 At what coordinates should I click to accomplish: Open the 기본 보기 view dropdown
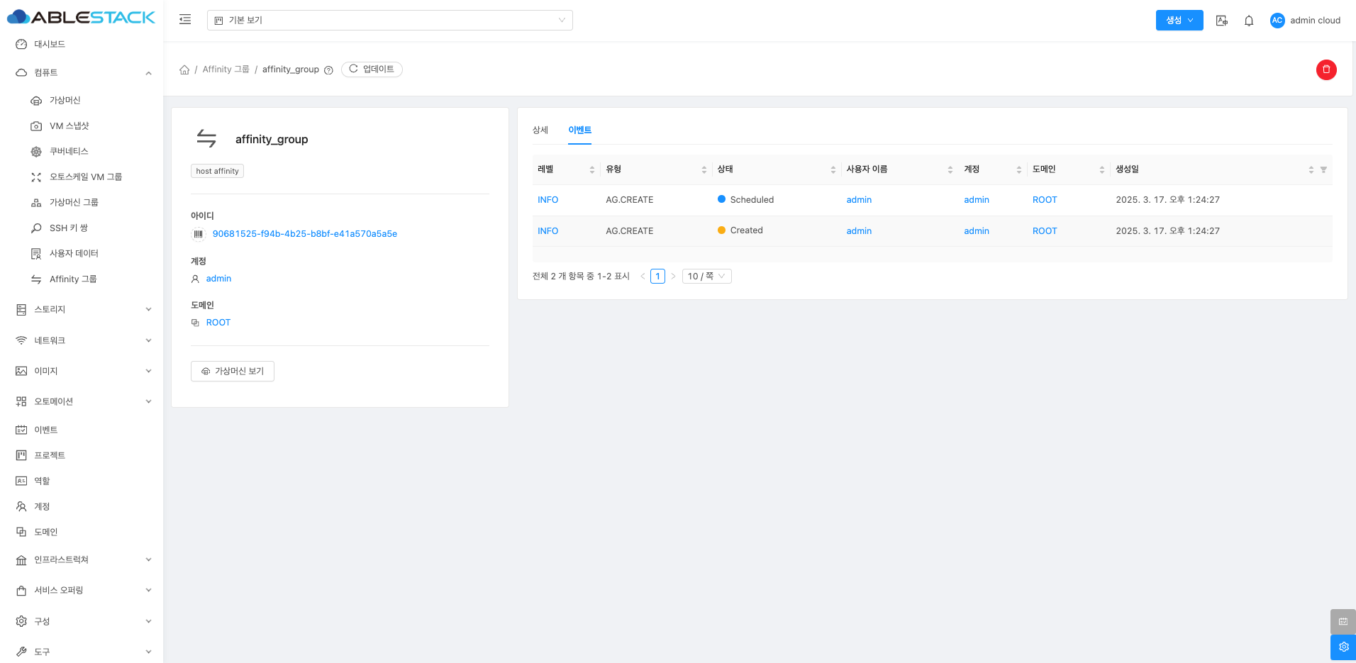[389, 20]
